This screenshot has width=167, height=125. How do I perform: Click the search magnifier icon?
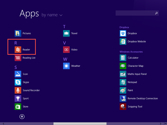click(x=156, y=13)
